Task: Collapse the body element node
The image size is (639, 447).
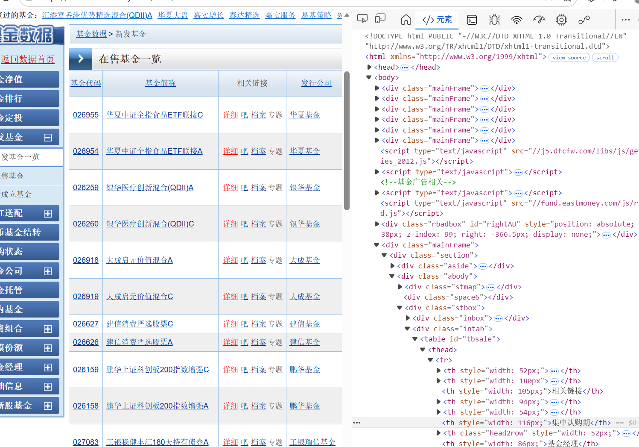Action: (x=369, y=77)
